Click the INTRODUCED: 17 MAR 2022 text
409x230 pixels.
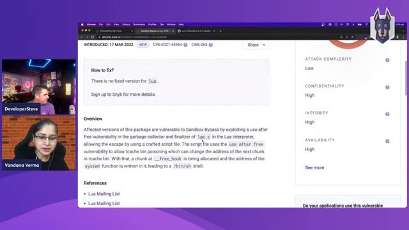pos(108,45)
